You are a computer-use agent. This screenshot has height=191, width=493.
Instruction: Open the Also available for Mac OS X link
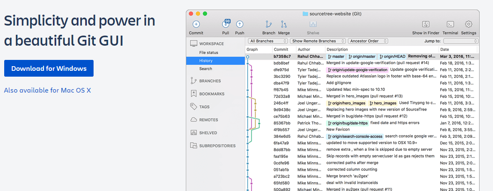point(47,90)
